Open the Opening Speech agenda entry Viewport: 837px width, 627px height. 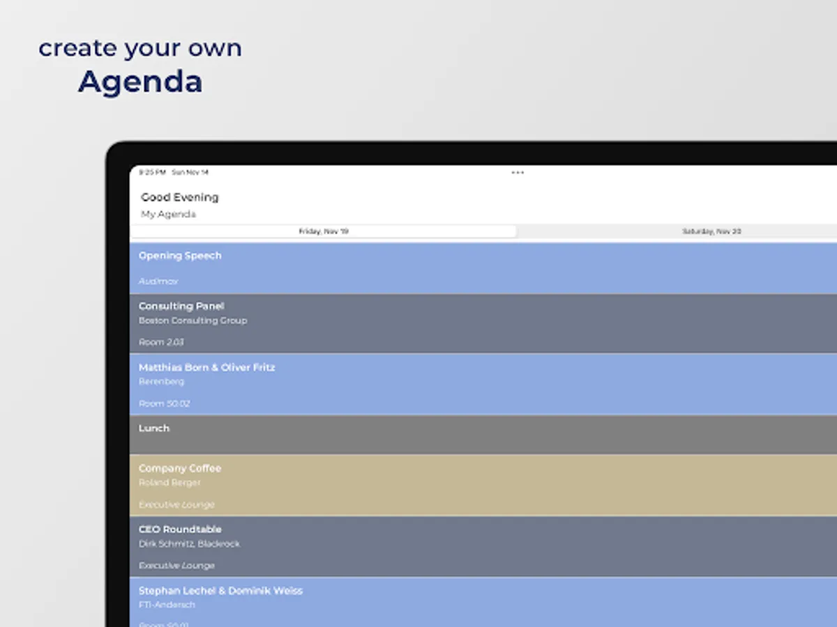point(483,268)
